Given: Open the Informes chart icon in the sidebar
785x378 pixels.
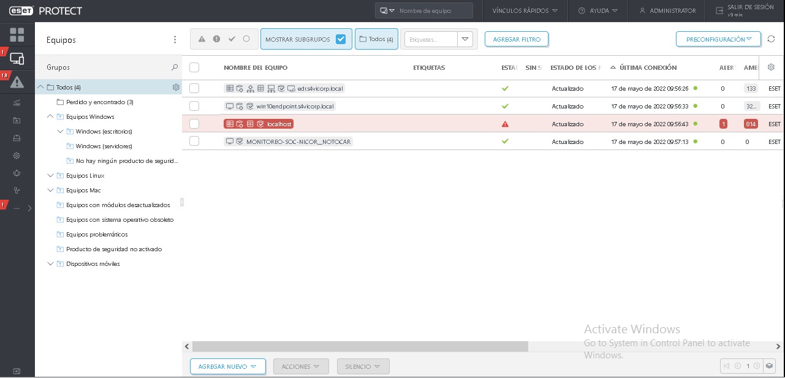Looking at the screenshot, I should [x=17, y=104].
